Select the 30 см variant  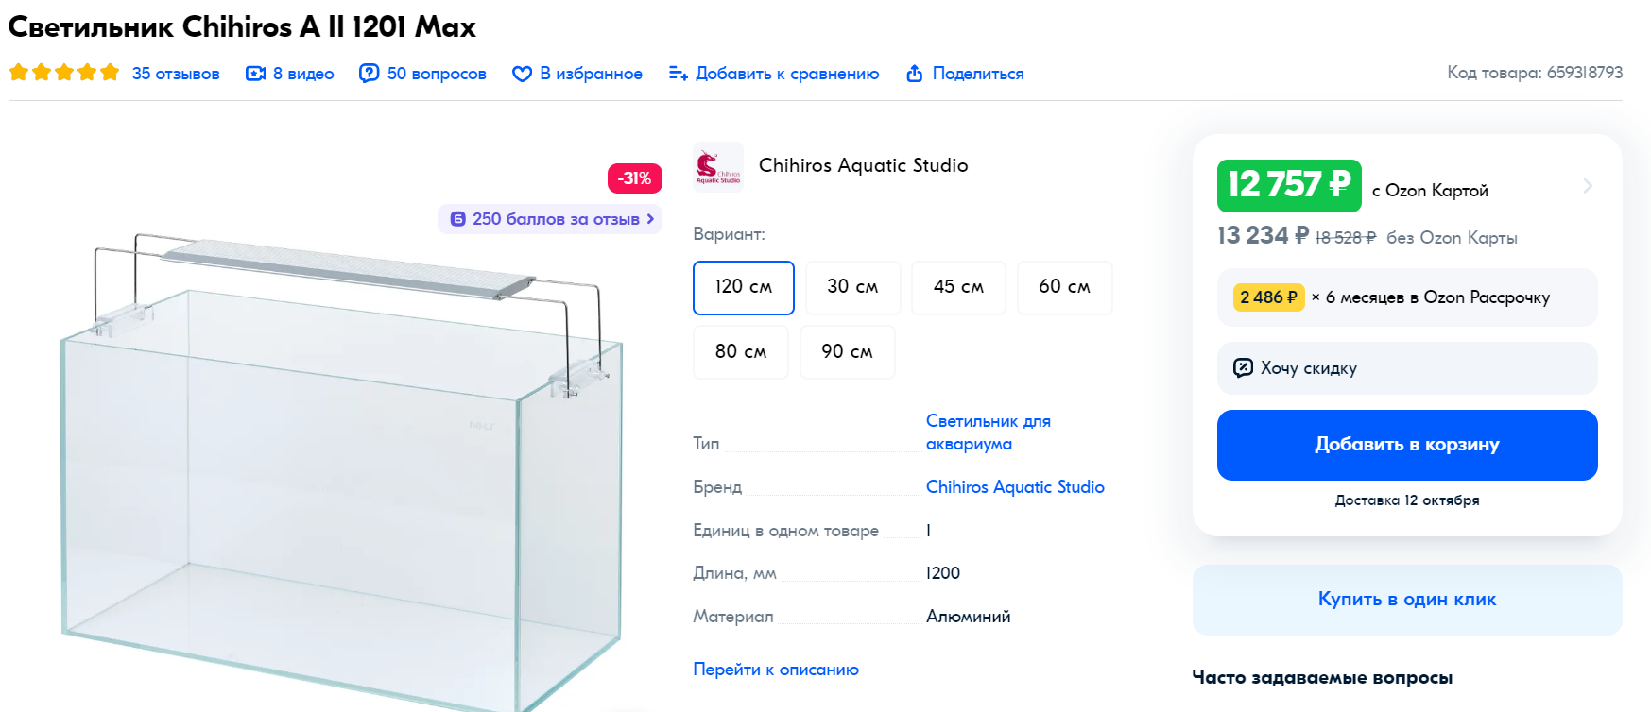click(x=852, y=287)
